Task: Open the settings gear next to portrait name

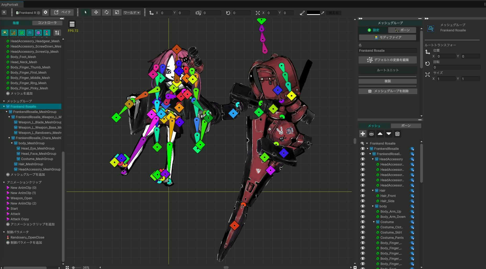Action: coord(46,13)
